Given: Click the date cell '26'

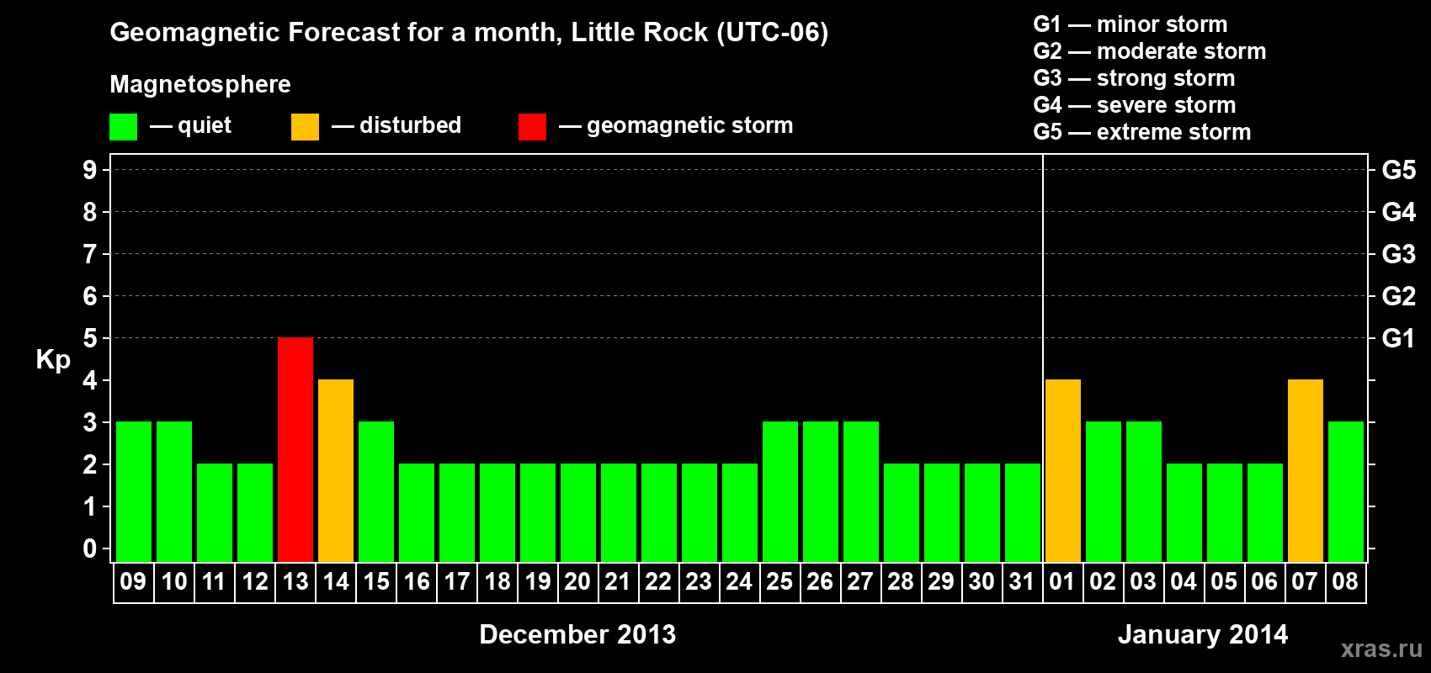Looking at the screenshot, I should pyautogui.click(x=821, y=582).
